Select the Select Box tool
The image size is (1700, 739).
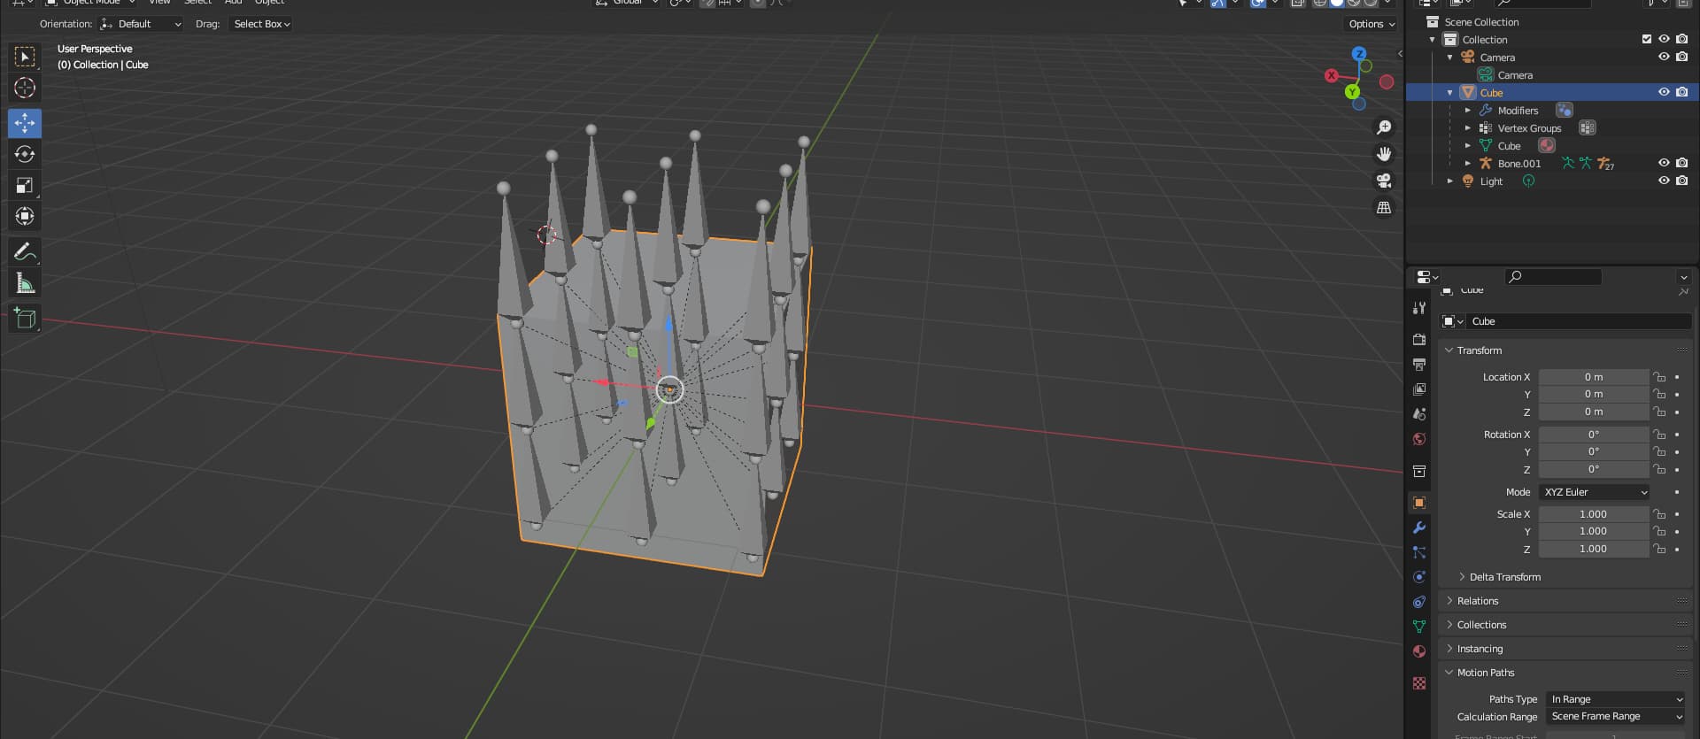(25, 57)
